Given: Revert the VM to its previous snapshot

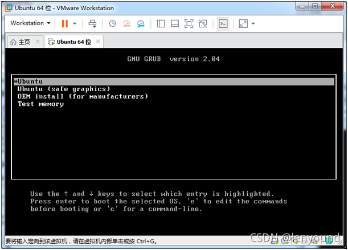Looking at the screenshot, I should coord(127,23).
